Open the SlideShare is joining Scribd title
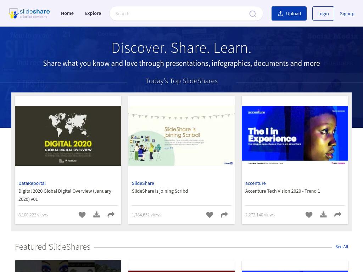This screenshot has width=363, height=272. 160,191
